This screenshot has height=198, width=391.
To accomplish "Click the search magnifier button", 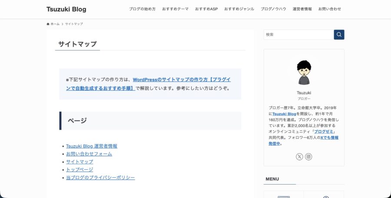I will pyautogui.click(x=339, y=35).
